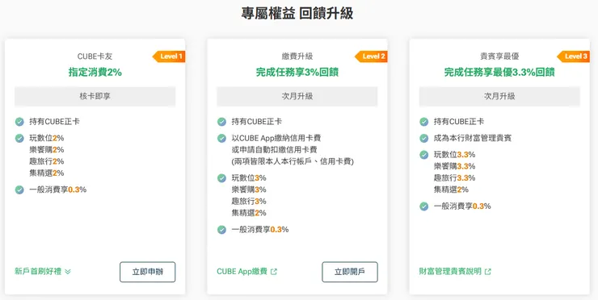Click the 完成任務享最優3.3%回饋 title

click(499, 73)
